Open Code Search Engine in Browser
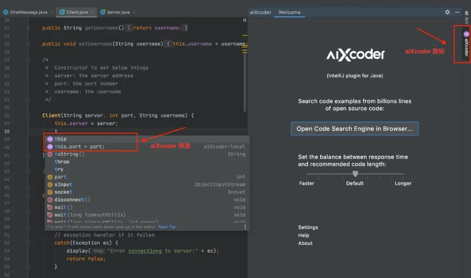The height and width of the screenshot is (278, 471). [x=355, y=129]
